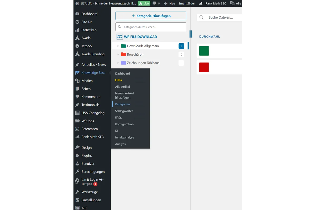The width and height of the screenshot is (316, 210).
Task: Expand the Downloads Allgemein category
Action: coord(118,46)
